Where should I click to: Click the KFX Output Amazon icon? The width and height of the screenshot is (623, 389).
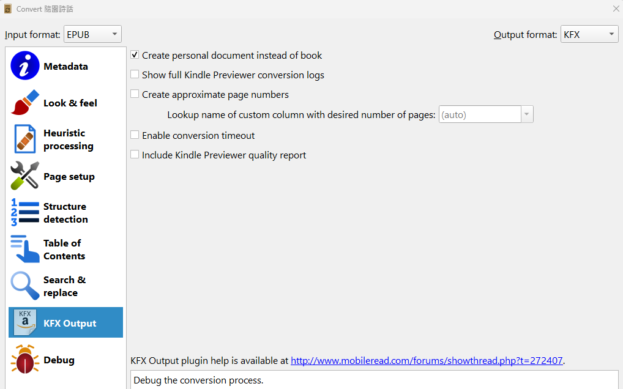(x=24, y=322)
